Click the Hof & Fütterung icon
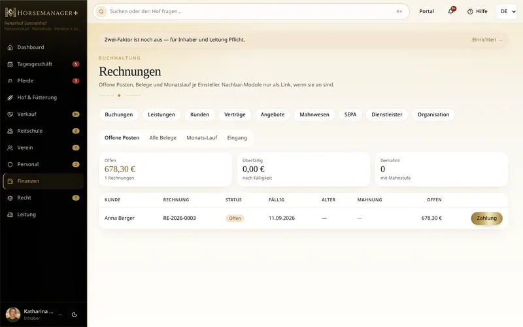The image size is (523, 327). (10, 97)
